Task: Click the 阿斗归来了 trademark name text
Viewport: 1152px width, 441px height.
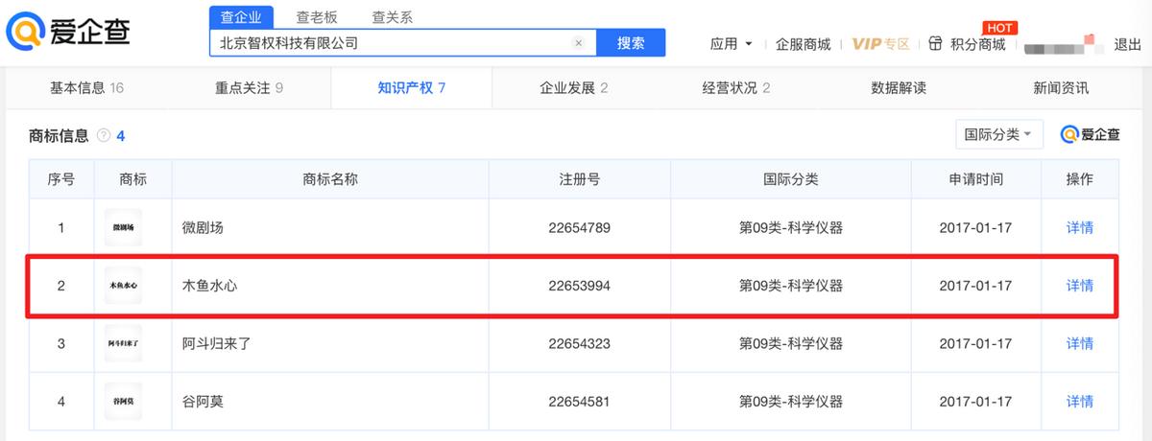Action: click(216, 343)
